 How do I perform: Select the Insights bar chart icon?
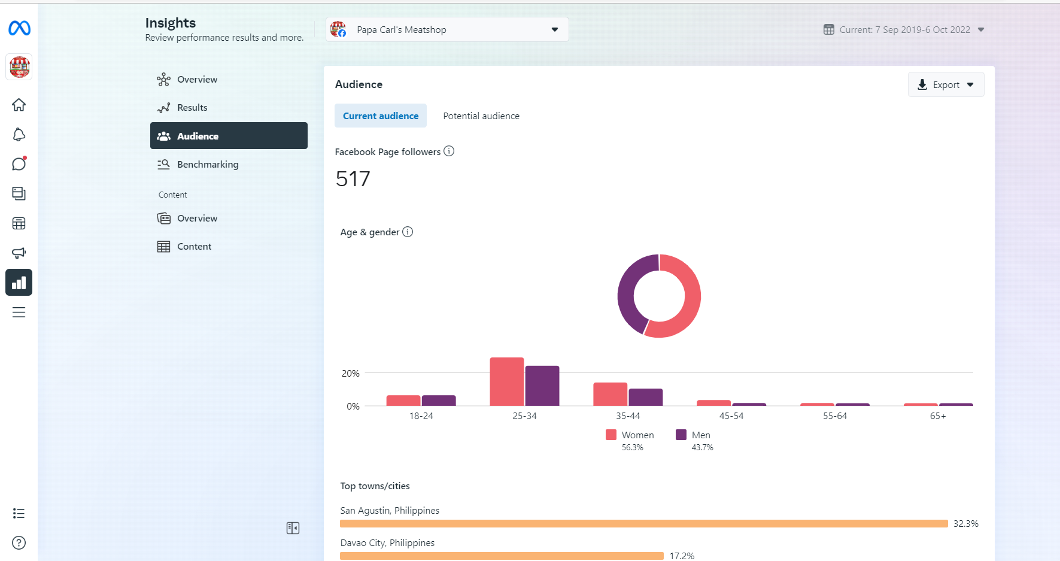[19, 283]
